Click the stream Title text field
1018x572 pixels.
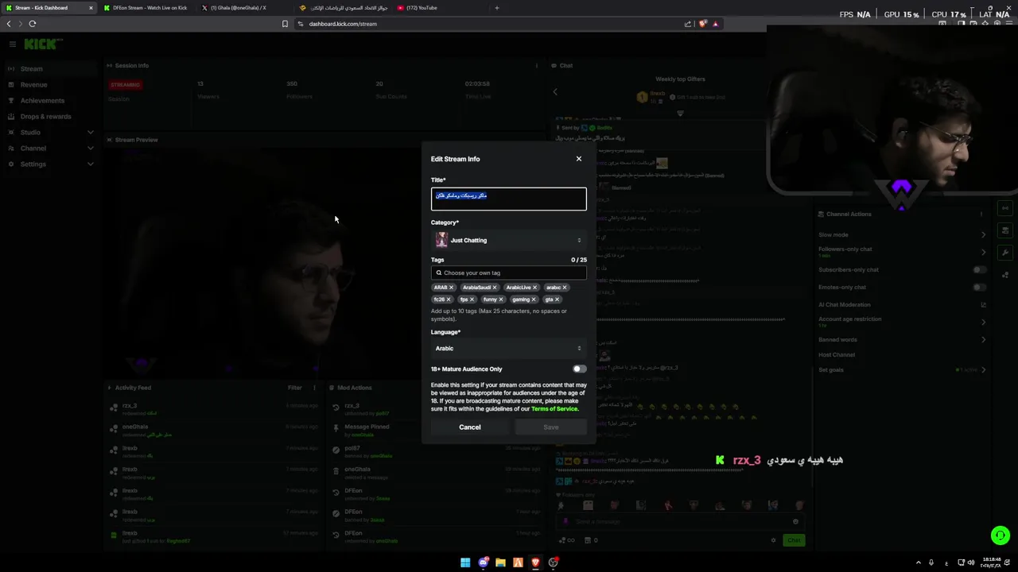[509, 199]
